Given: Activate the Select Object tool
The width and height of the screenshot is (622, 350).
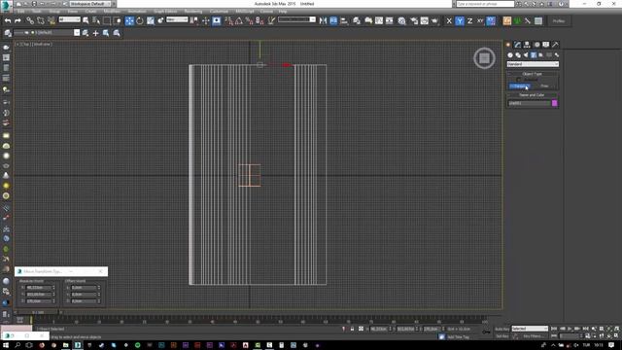Looking at the screenshot, I should [x=86, y=20].
